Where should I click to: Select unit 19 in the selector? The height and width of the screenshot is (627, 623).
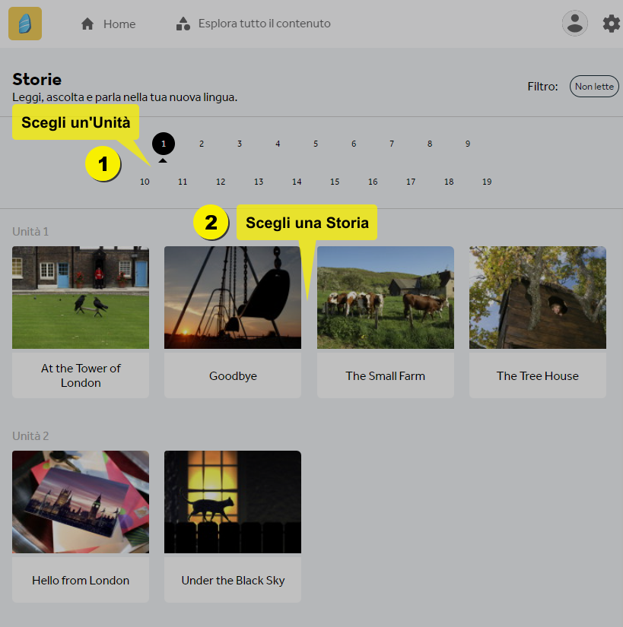pyautogui.click(x=487, y=182)
